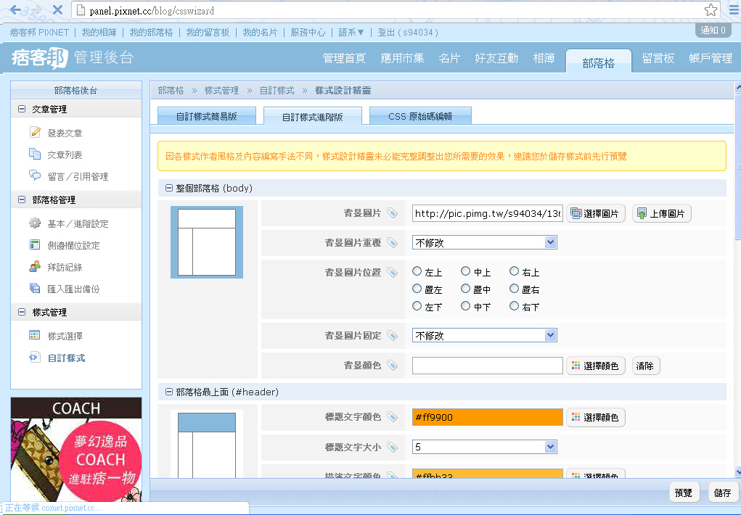The width and height of the screenshot is (741, 515).
Task: Click the tag icon beside 標題文字大小
Action: pyautogui.click(x=392, y=447)
